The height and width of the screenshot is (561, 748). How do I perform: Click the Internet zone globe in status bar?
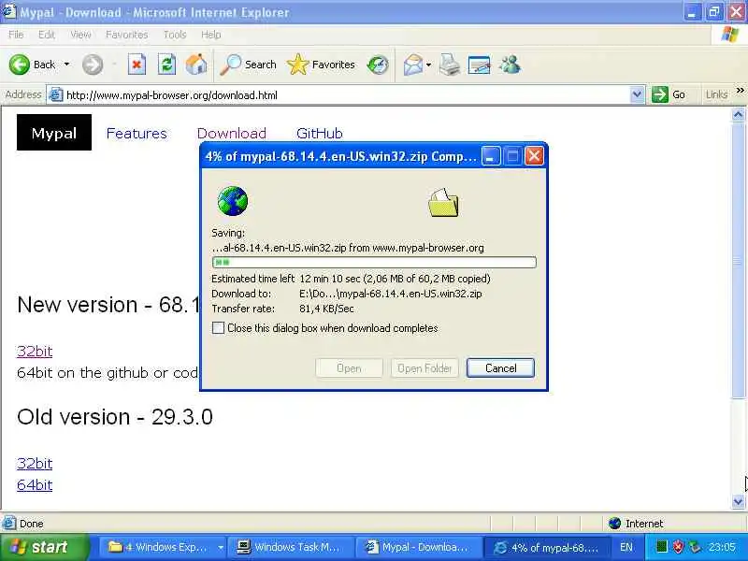point(615,524)
